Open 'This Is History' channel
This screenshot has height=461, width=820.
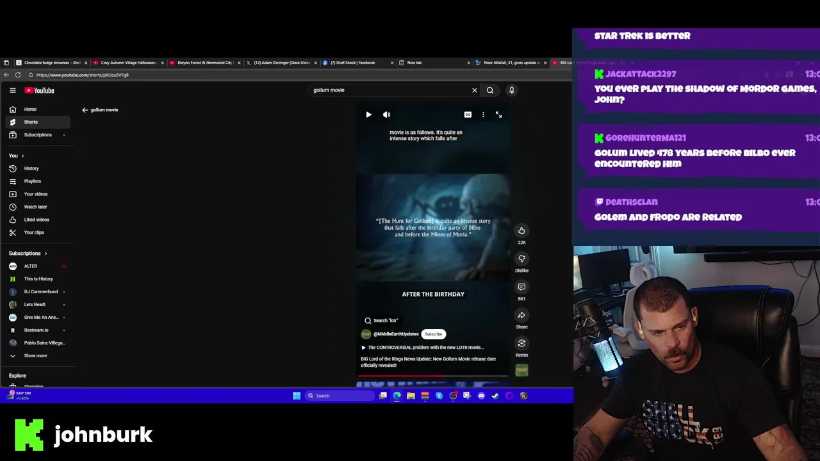point(37,279)
